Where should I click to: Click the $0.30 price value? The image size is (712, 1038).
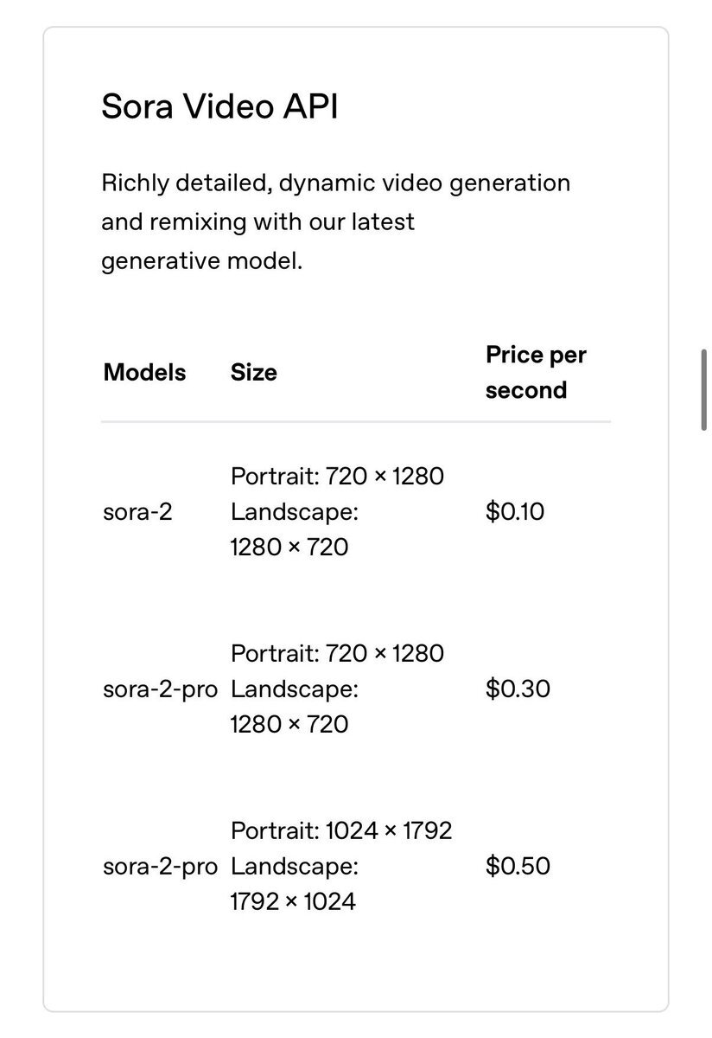(518, 689)
